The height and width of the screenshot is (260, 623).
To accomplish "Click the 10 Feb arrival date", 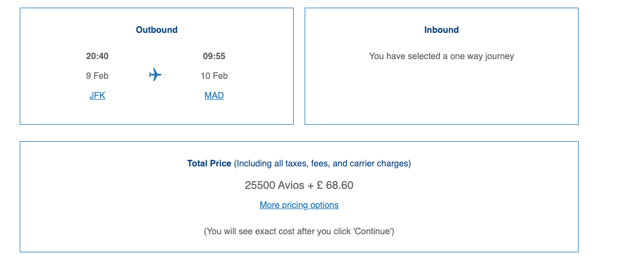I will [214, 76].
